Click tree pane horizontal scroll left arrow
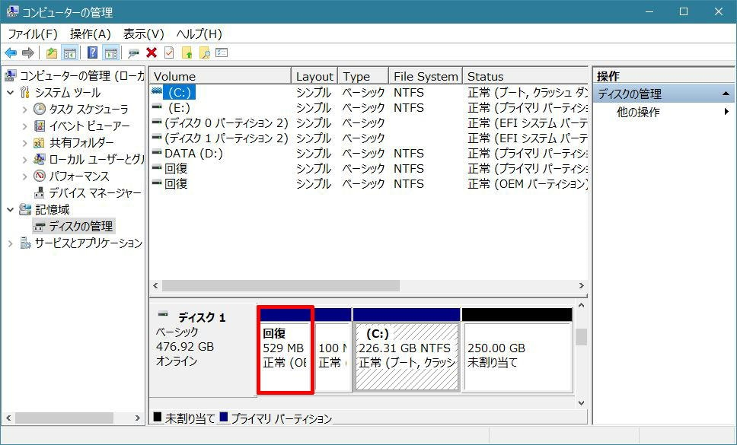 click(8, 418)
